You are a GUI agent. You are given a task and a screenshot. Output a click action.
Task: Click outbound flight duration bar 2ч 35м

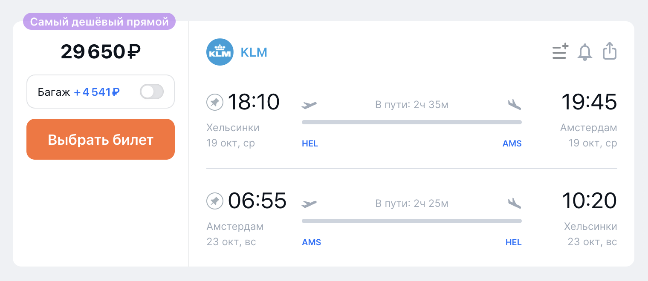click(x=412, y=122)
